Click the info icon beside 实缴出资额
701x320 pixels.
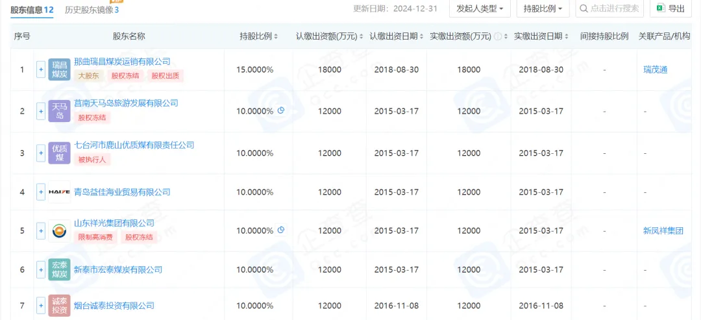point(497,36)
